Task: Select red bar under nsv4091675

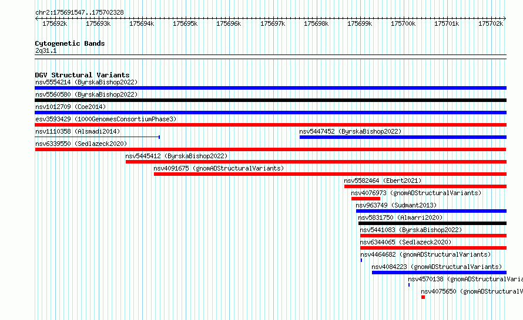Action: pyautogui.click(x=330, y=174)
